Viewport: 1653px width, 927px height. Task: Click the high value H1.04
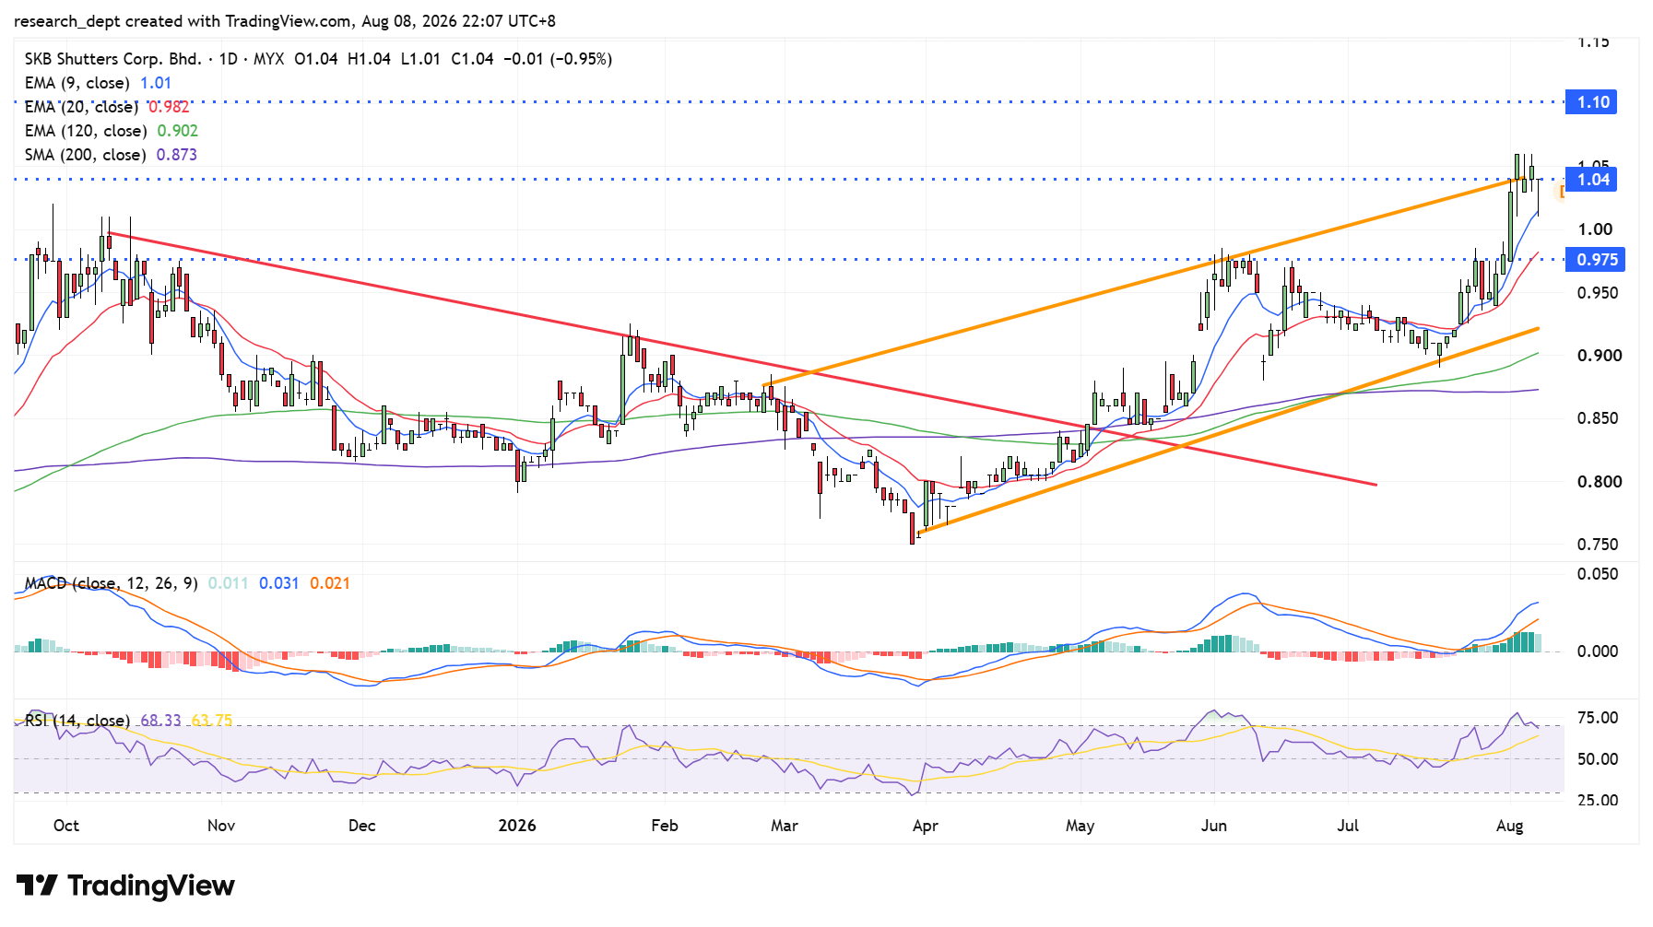click(369, 59)
